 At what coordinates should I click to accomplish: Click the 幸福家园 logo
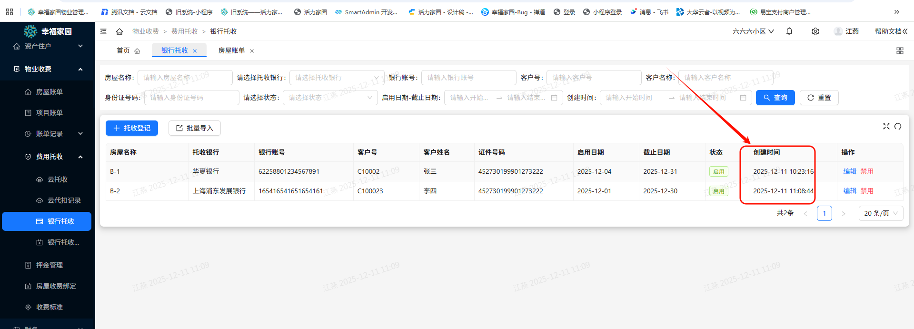[x=48, y=31]
